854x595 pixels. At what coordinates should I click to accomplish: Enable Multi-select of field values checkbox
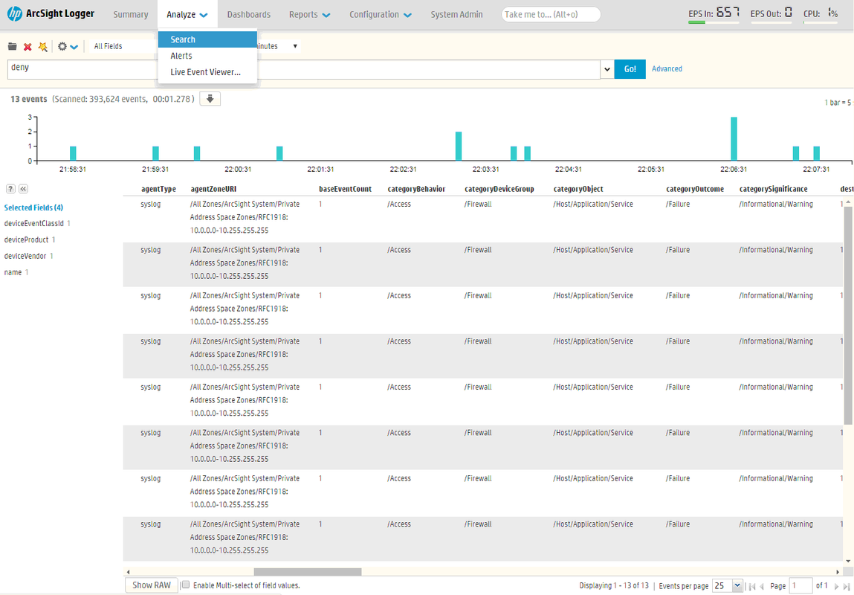coord(186,585)
